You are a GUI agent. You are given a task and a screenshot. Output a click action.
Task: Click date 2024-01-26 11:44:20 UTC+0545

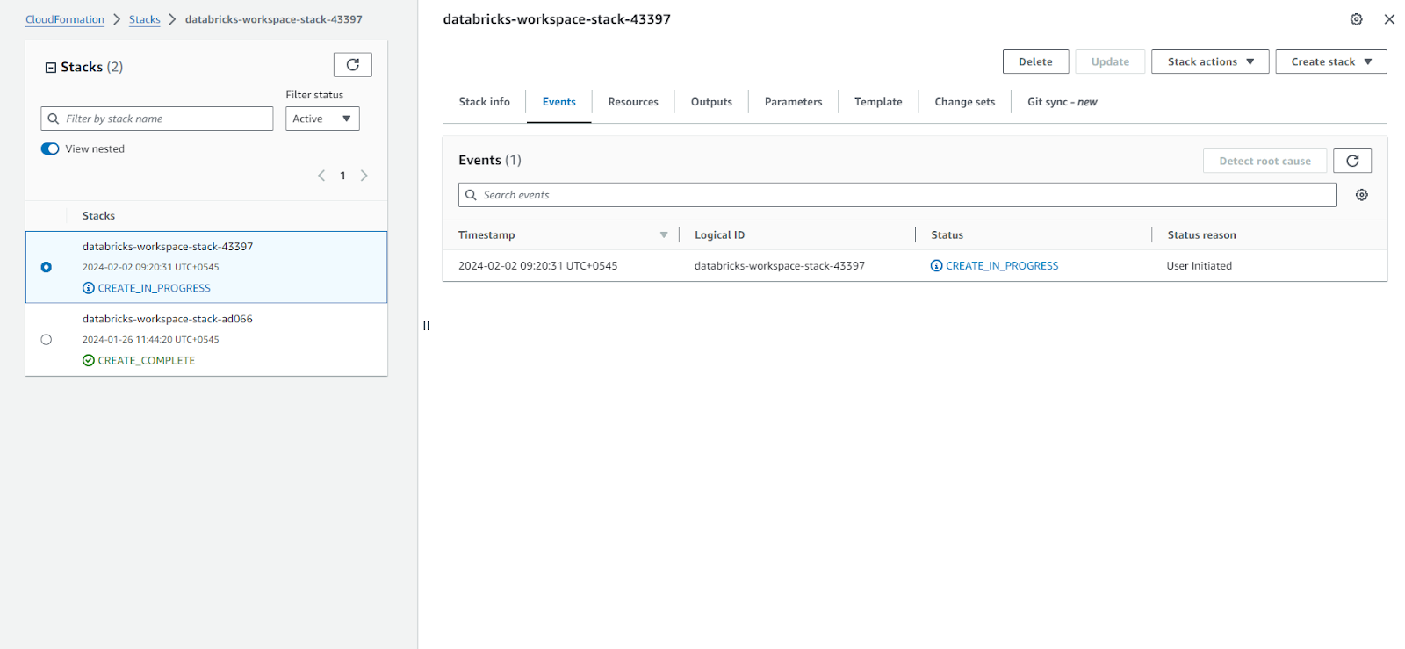(151, 340)
